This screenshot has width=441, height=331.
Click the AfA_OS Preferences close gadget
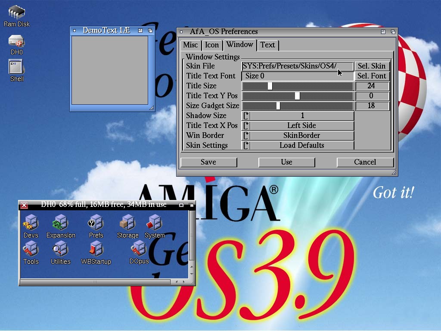tap(181, 32)
